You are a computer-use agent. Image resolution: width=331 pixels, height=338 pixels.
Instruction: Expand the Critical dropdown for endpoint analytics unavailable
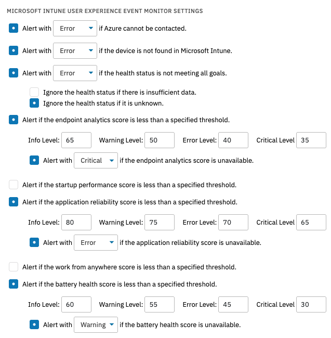pyautogui.click(x=96, y=160)
